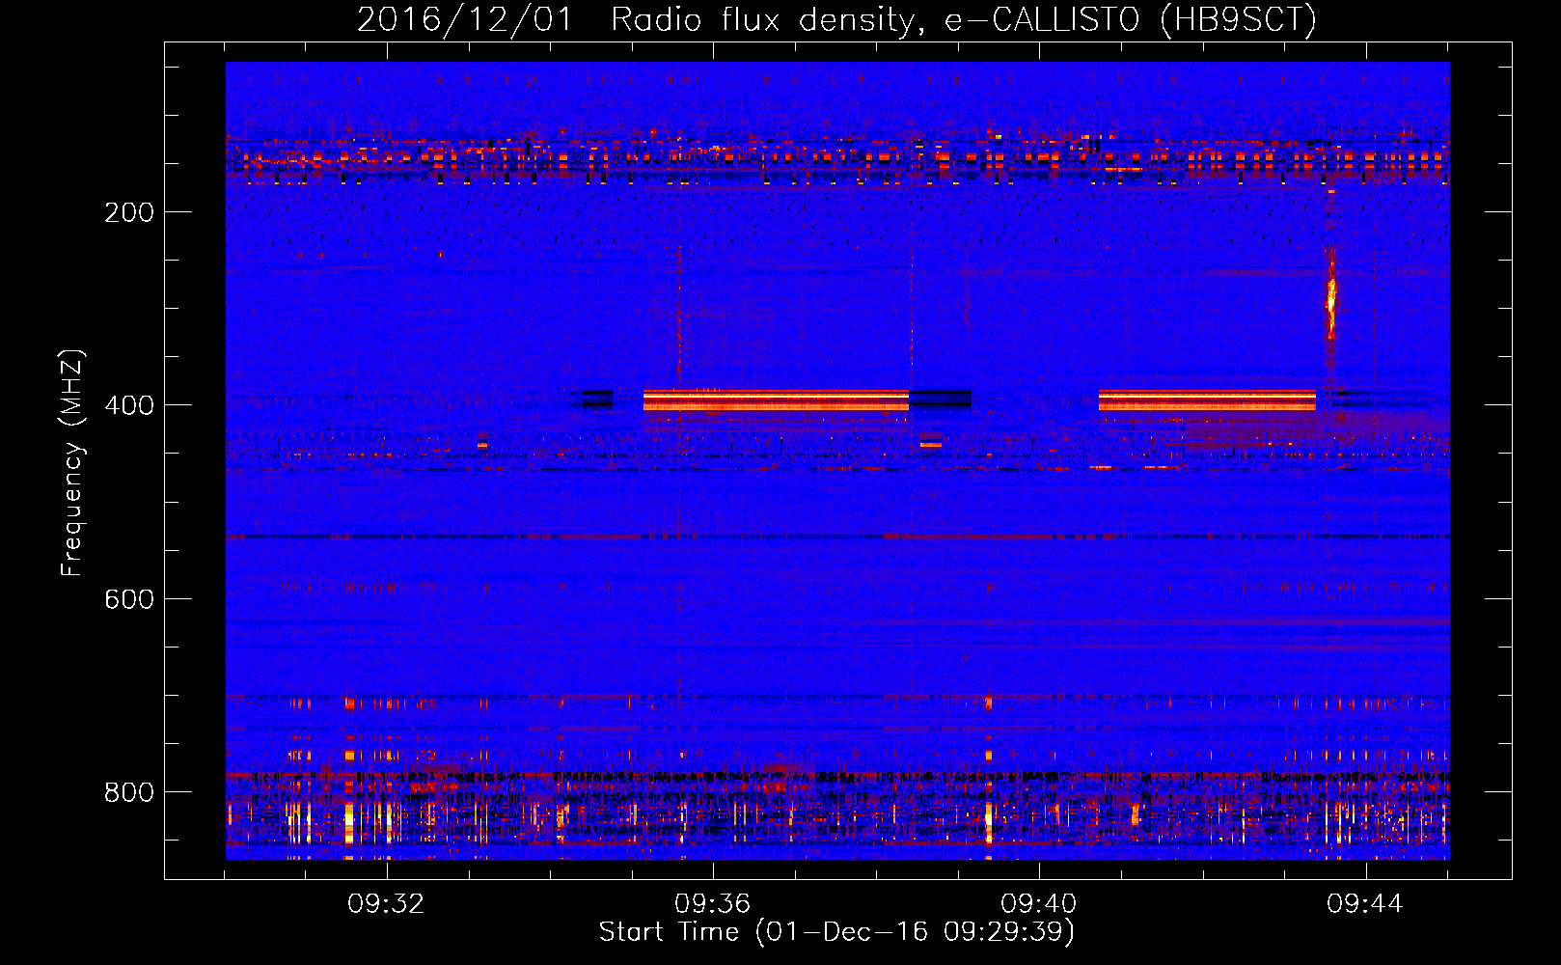Viewport: 1561px width, 965px height.
Task: Click the 'Frequency (MHZ)' y-axis label
Action: point(72,463)
